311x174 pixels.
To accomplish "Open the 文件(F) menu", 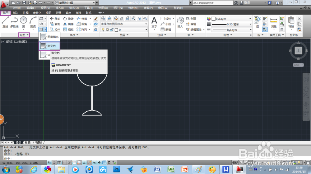I will (x=17, y=8).
